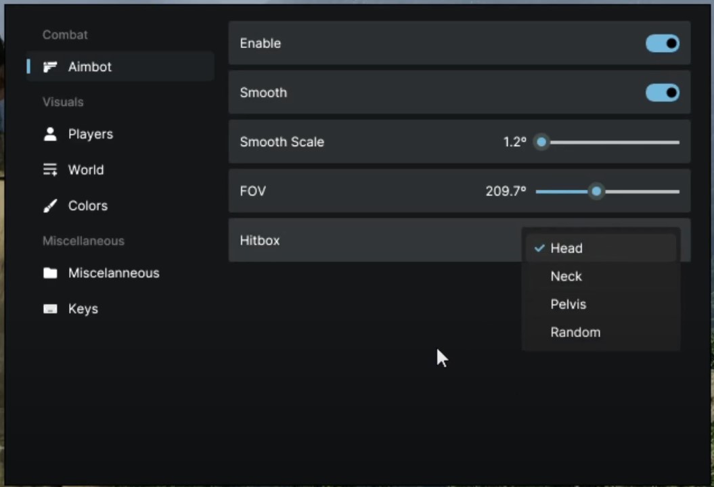714x487 pixels.
Task: Toggle the Enable switch off
Action: (662, 43)
